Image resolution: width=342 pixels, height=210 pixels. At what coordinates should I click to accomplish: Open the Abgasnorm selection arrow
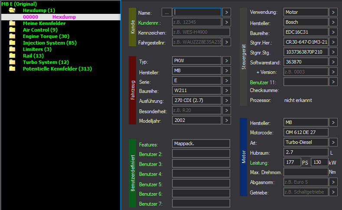tap(332, 182)
